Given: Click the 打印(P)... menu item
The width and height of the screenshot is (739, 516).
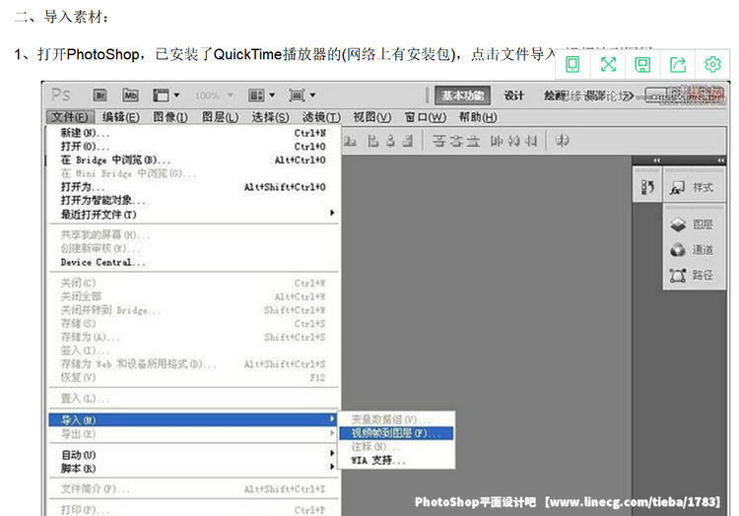Looking at the screenshot, I should 193,510.
